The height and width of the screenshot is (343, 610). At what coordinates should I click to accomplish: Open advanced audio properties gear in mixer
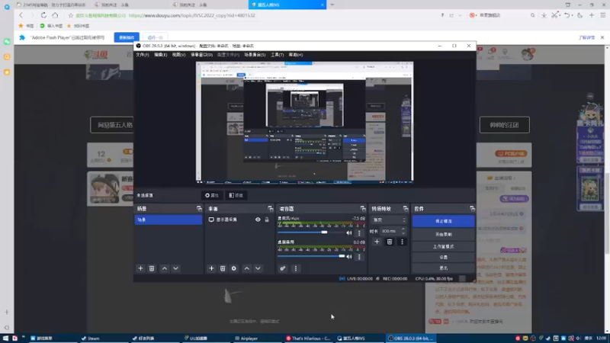pyautogui.click(x=283, y=268)
